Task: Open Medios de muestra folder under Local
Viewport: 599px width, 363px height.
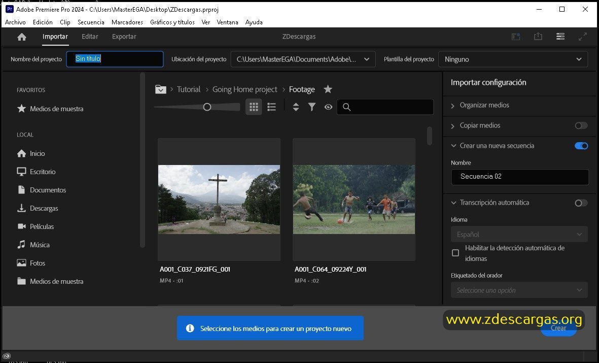Action: coord(50,282)
